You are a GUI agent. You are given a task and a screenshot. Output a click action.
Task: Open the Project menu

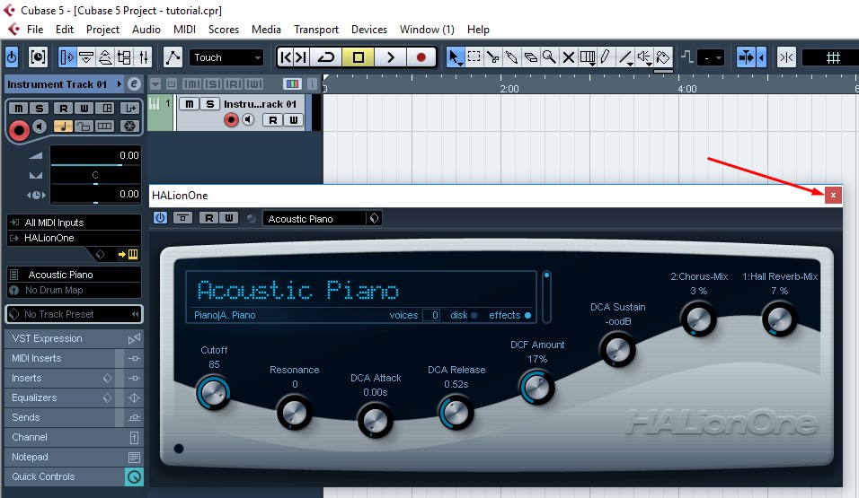tap(102, 30)
